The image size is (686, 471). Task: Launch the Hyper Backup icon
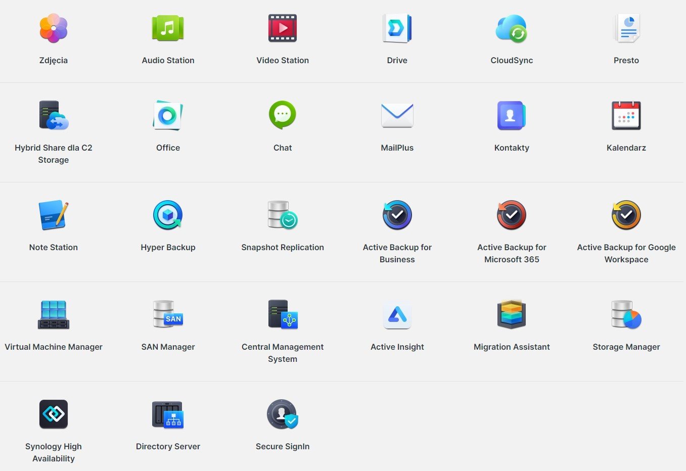pyautogui.click(x=168, y=215)
